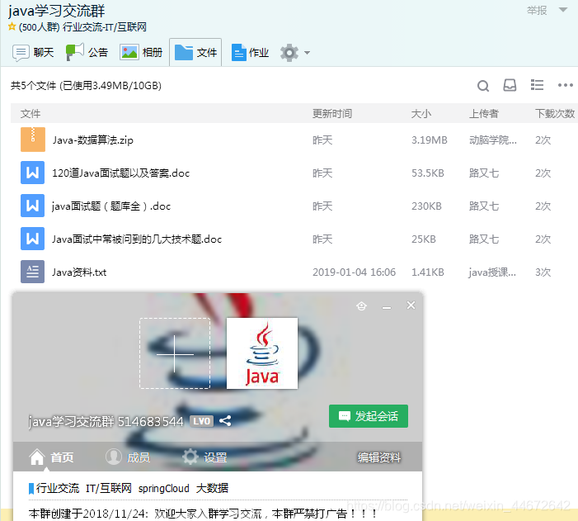The height and width of the screenshot is (521, 578).
Task: Close the group profile card
Action: pyautogui.click(x=411, y=305)
